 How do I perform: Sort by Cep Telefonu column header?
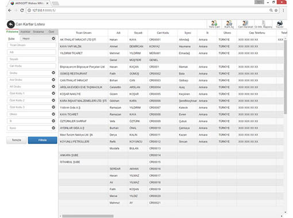257,33
